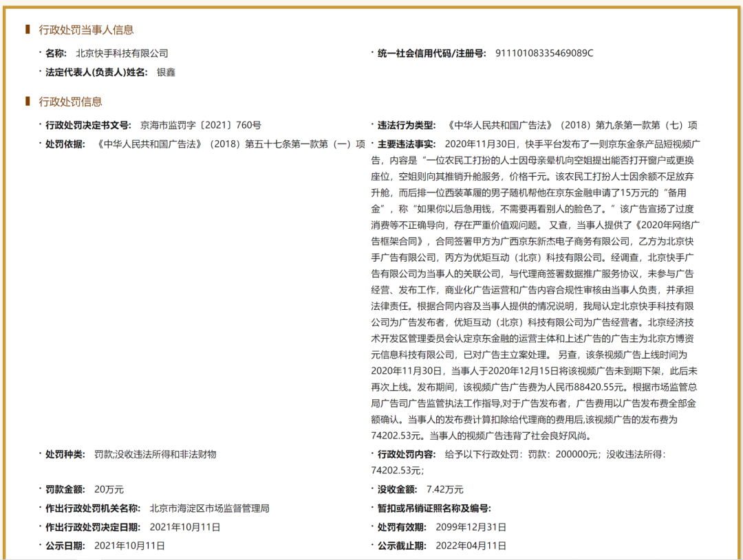Select fine amount 20万元
Viewport: 743px width, 560px height.
tap(109, 489)
